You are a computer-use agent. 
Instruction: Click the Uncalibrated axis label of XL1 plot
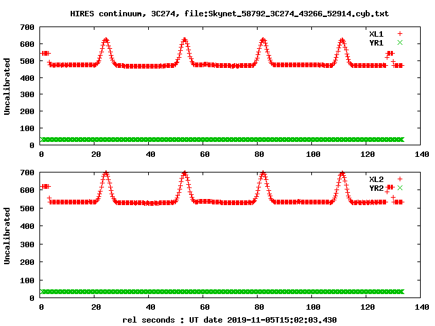point(7,86)
